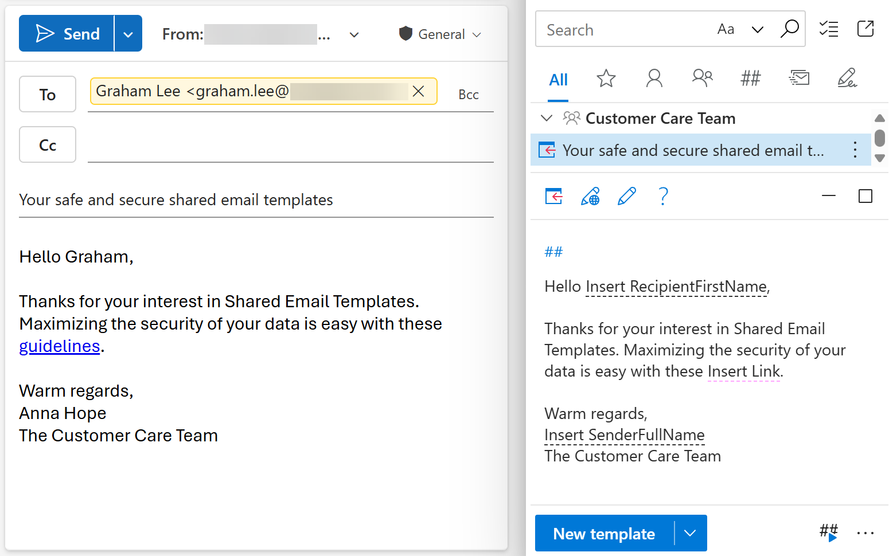
Task: Open help via the question mark icon
Action: [x=663, y=197]
